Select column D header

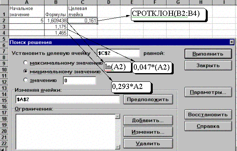pyautogui.click(x=109, y=2)
